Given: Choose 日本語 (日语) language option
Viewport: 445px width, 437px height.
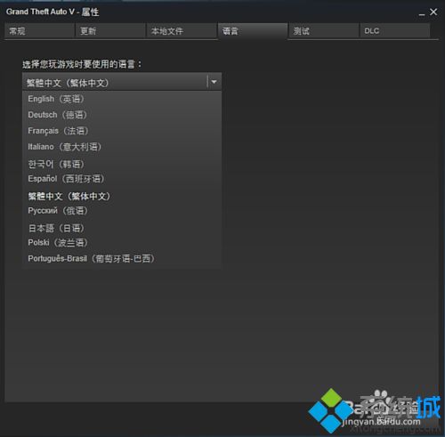Looking at the screenshot, I should (122, 228).
